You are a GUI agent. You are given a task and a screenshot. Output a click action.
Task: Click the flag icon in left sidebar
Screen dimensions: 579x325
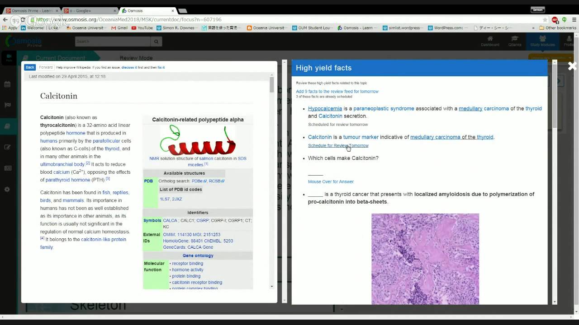tap(7, 105)
